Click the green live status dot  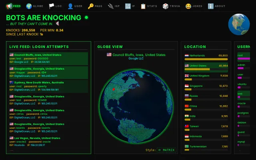[x=86, y=17]
